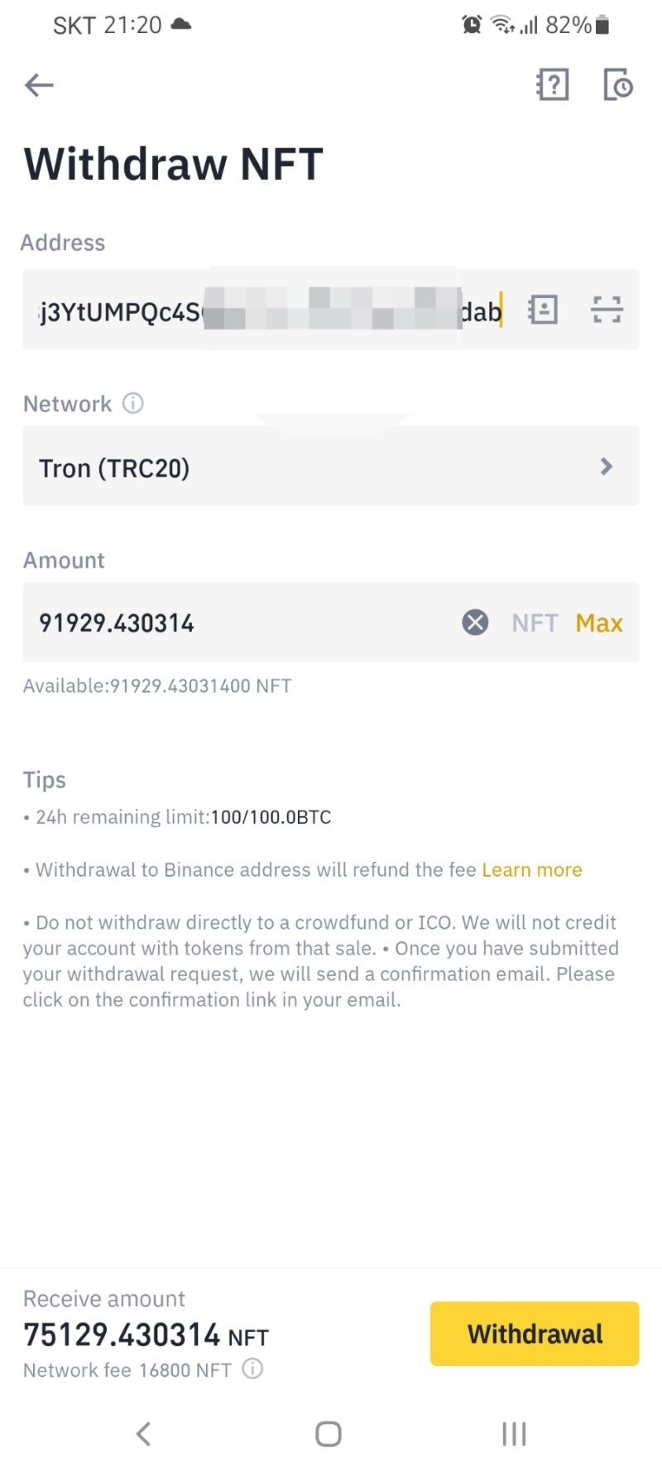Open the Learn more link about fee refunds
Viewport: 662px width, 1472px height.
click(532, 869)
